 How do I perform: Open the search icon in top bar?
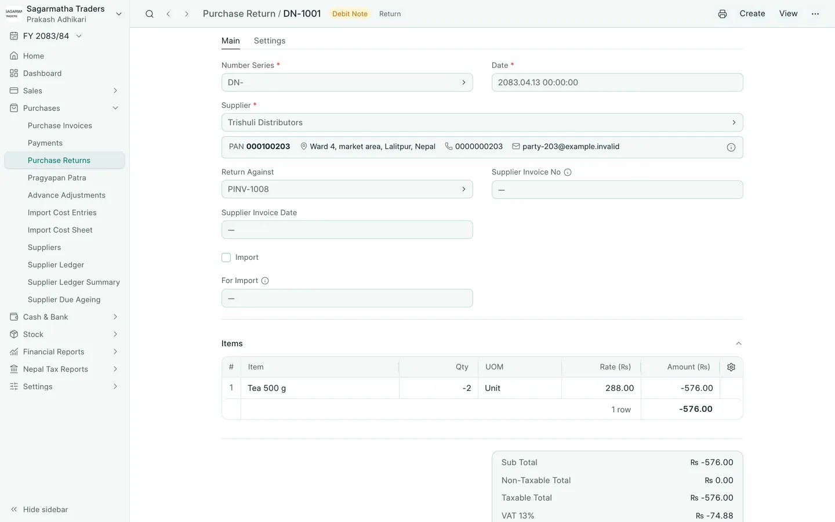[150, 14]
